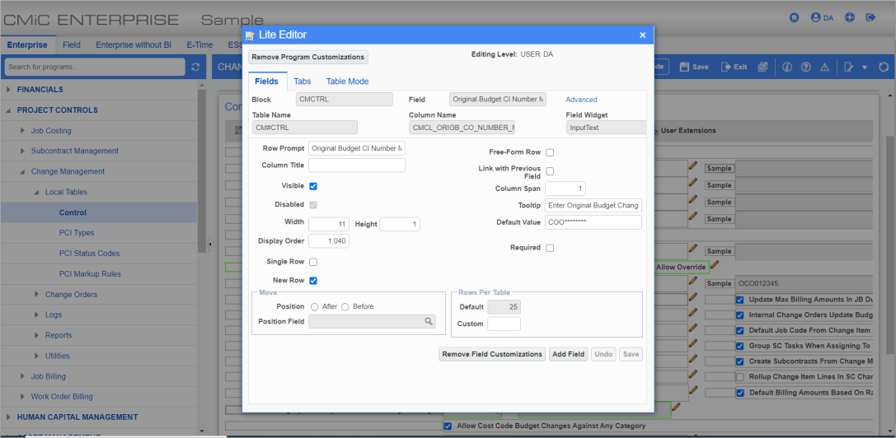896x438 pixels.
Task: Click the circular refresh icon at the toolbar's right end
Action: click(884, 67)
